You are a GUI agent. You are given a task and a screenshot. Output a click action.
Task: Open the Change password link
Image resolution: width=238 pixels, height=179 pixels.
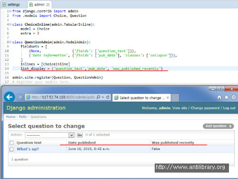[x=205, y=108]
